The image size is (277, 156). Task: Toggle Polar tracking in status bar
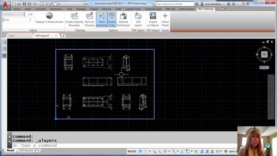pos(165,151)
